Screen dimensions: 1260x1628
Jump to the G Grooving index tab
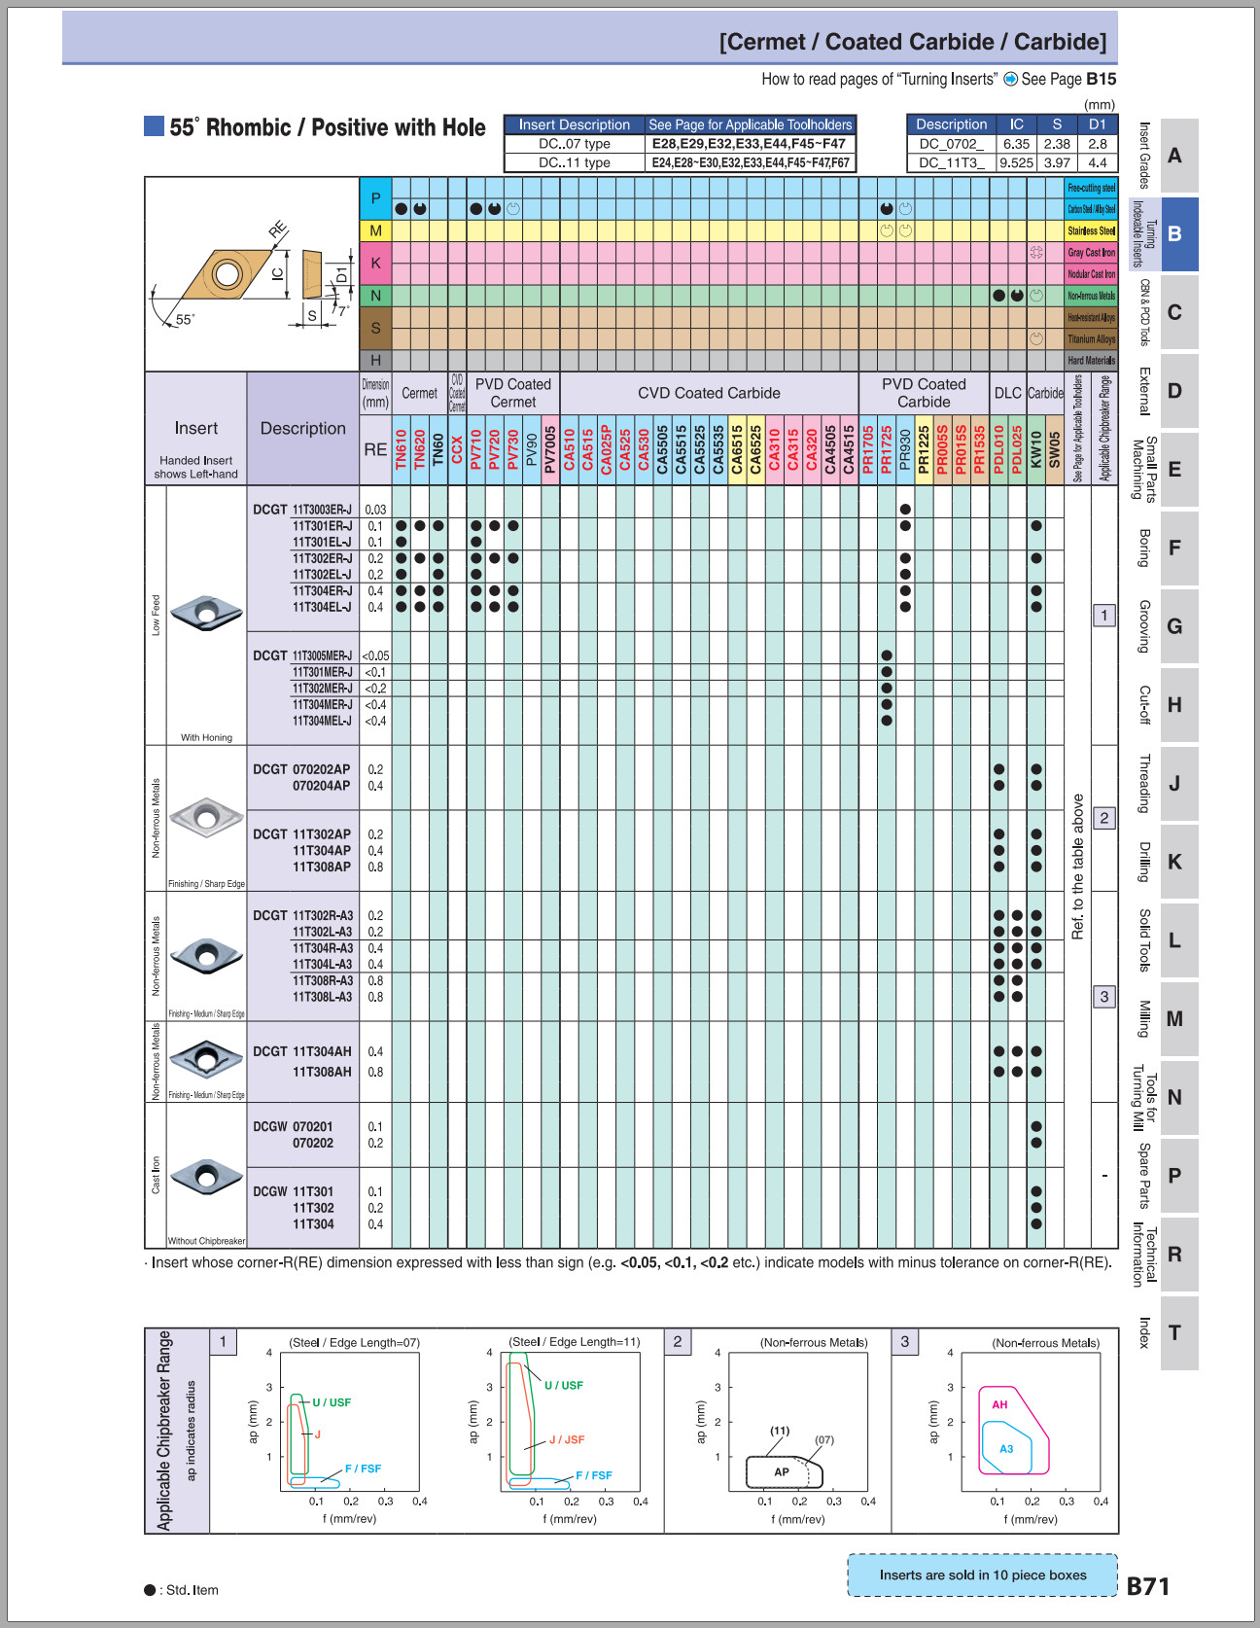coord(1173,626)
